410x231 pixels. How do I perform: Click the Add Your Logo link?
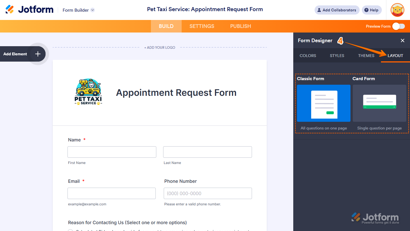pyautogui.click(x=160, y=48)
